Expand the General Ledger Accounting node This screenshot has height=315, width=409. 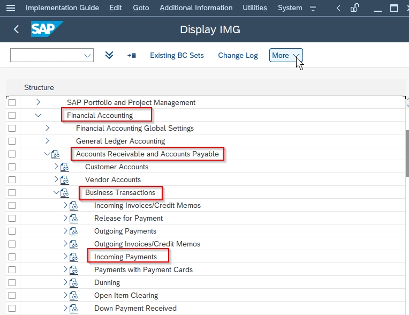[47, 141]
